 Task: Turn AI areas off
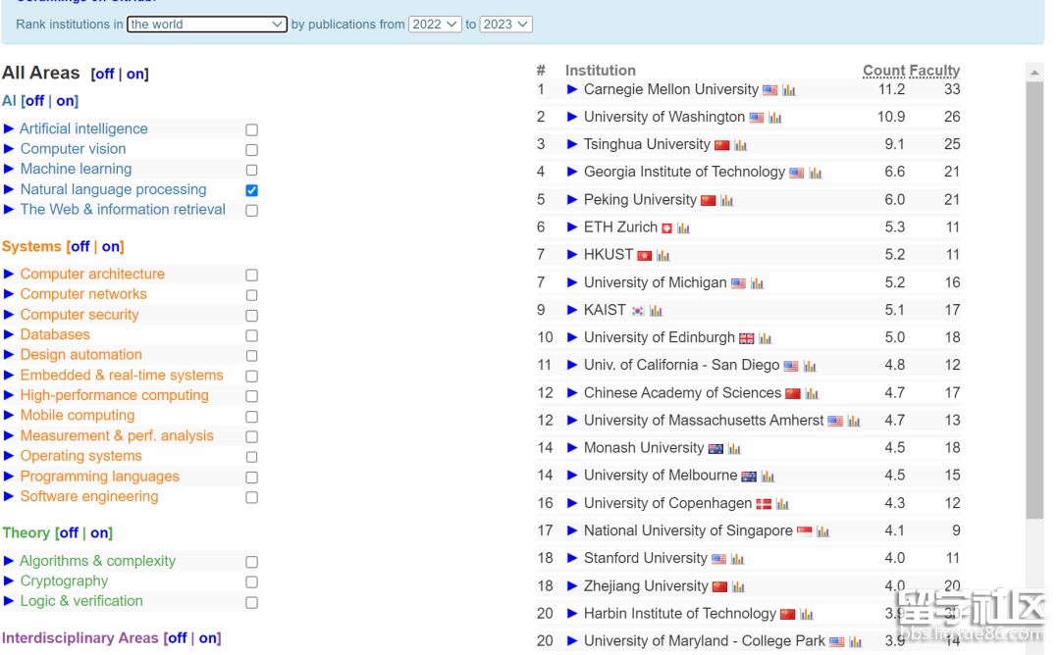click(x=34, y=101)
